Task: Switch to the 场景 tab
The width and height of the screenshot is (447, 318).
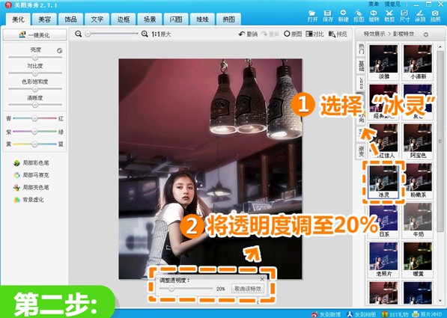Action: pyautogui.click(x=150, y=19)
